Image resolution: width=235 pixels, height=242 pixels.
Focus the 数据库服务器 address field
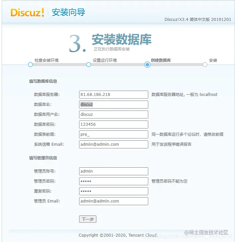(114, 95)
